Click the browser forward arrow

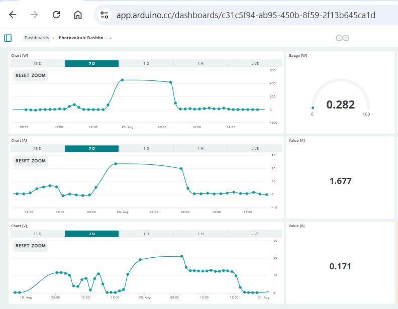(34, 15)
